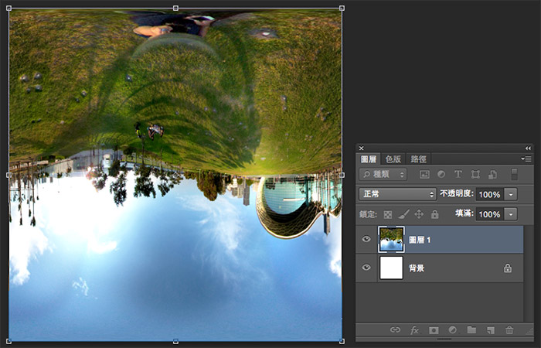Filter layers by type with the T icon

click(x=458, y=175)
